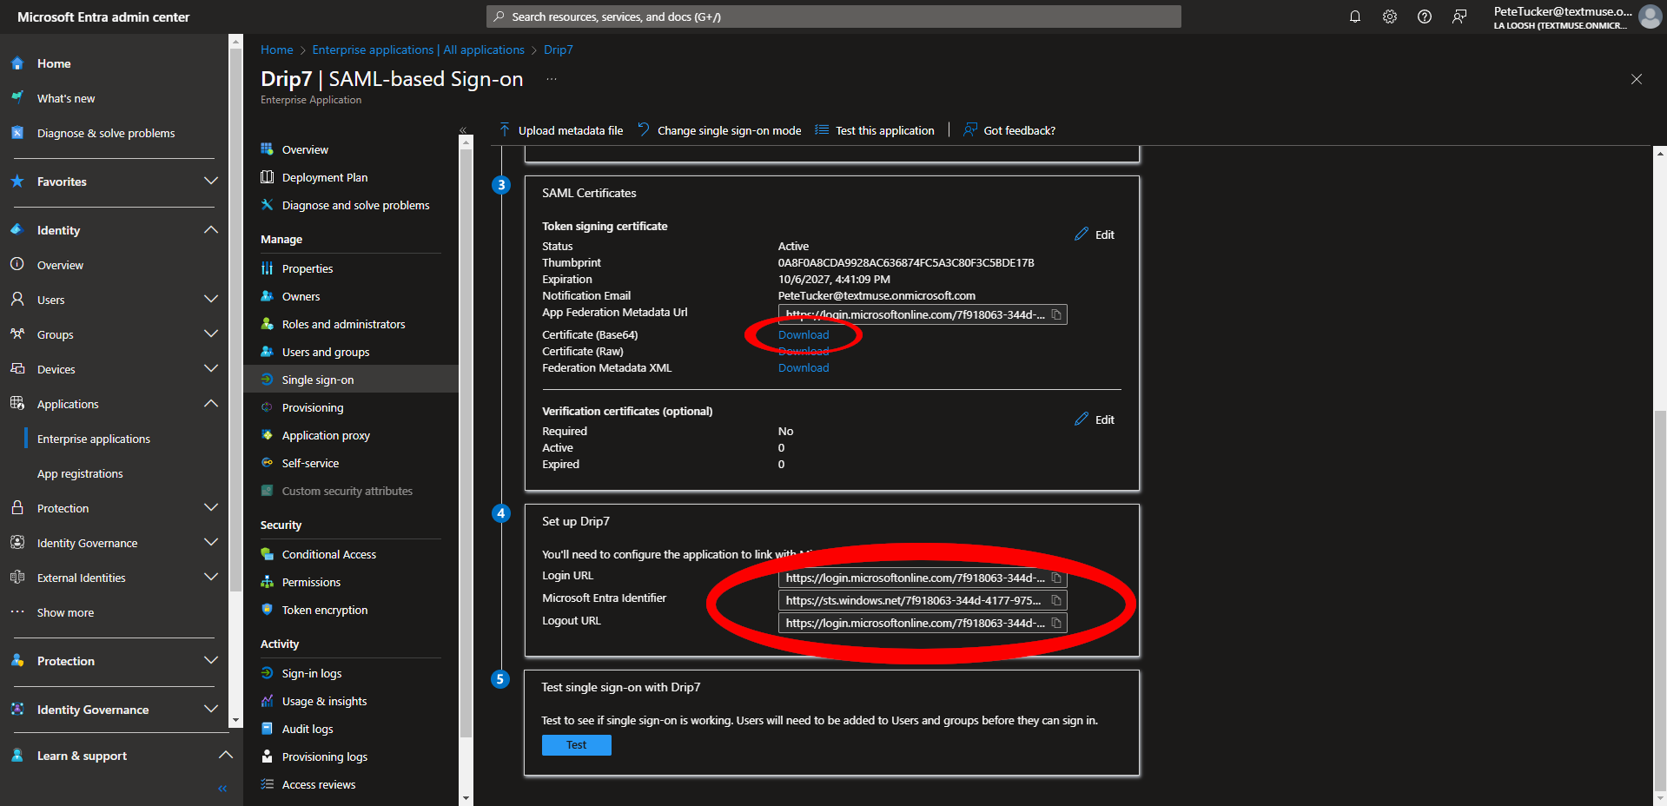This screenshot has width=1667, height=806.
Task: Click the Deployment Plan book icon
Action: [x=267, y=177]
